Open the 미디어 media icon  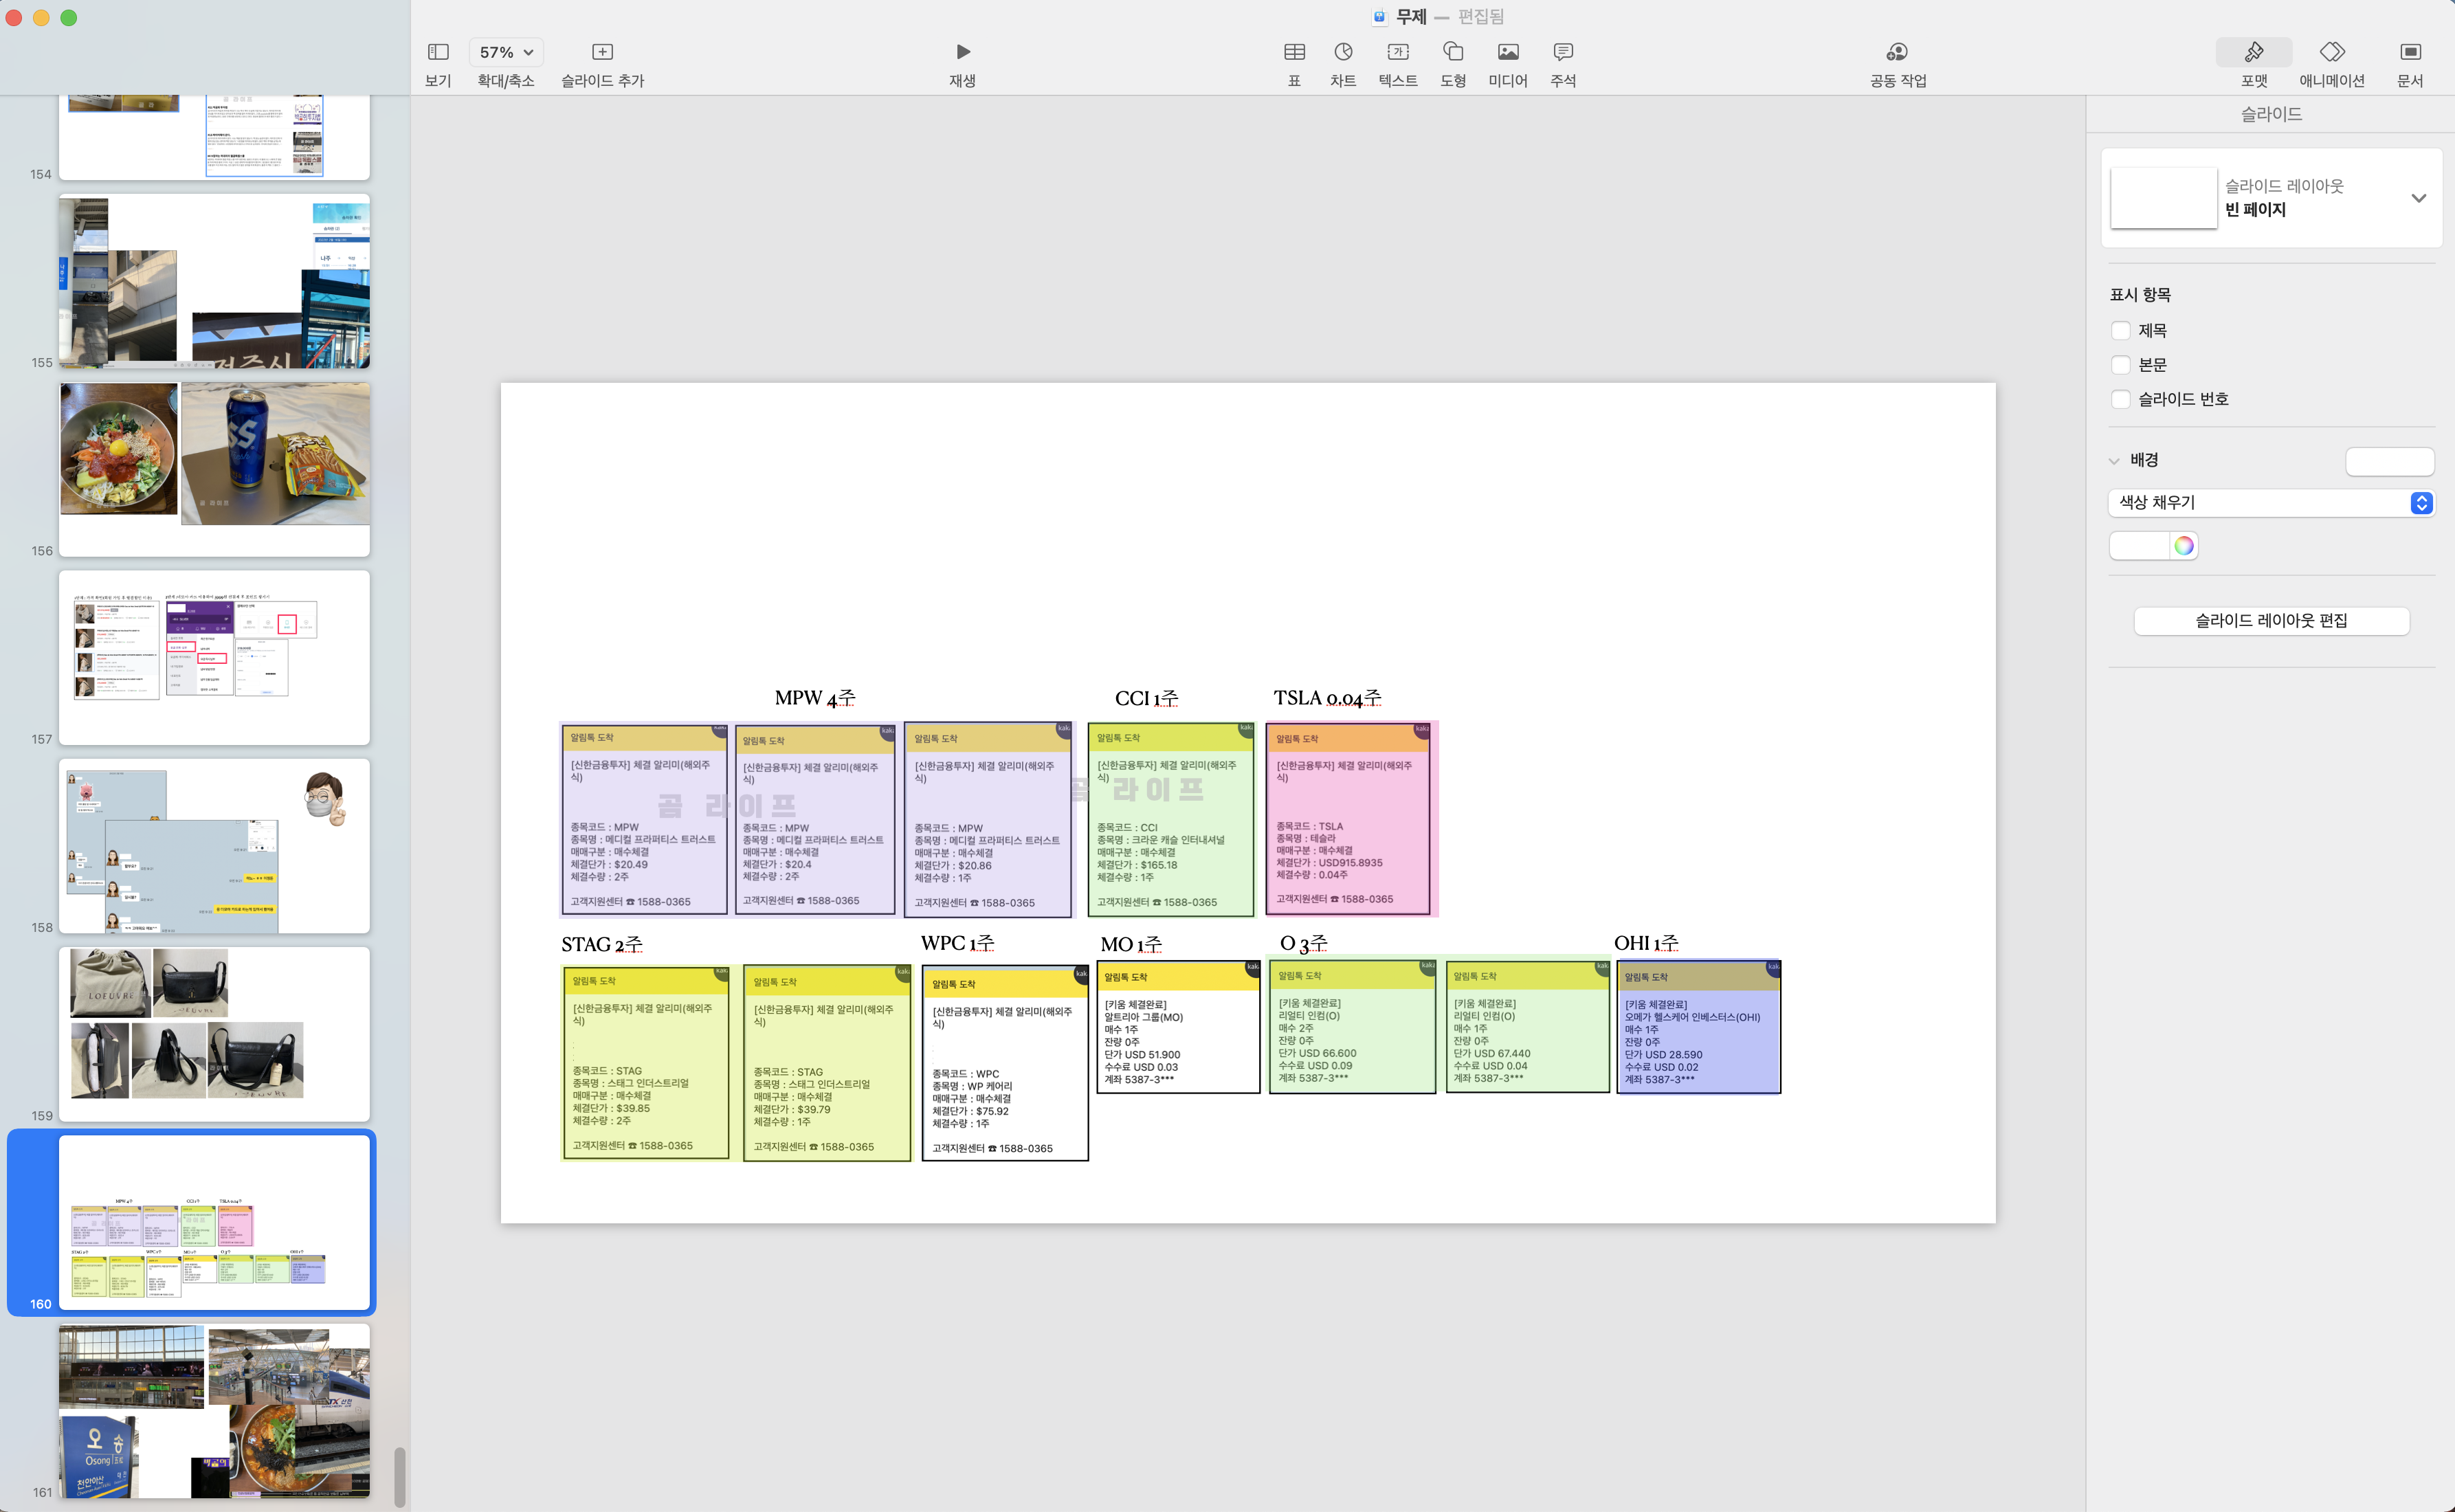[x=1508, y=52]
